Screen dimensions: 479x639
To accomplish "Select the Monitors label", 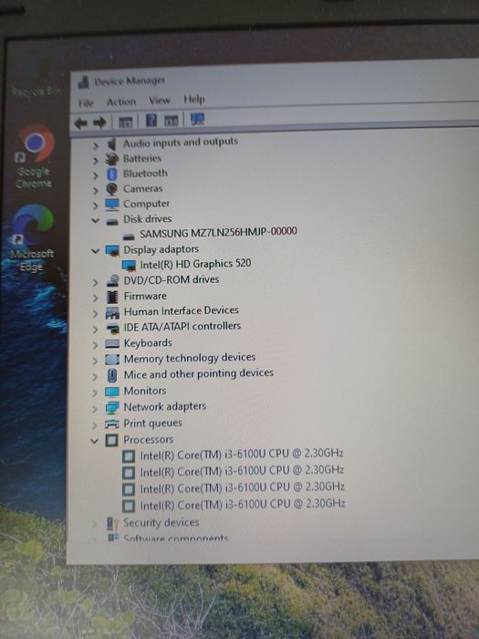I will [x=145, y=391].
